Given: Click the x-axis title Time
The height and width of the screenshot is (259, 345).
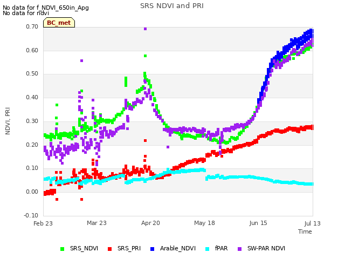Looking at the screenshot, I should point(305,231).
